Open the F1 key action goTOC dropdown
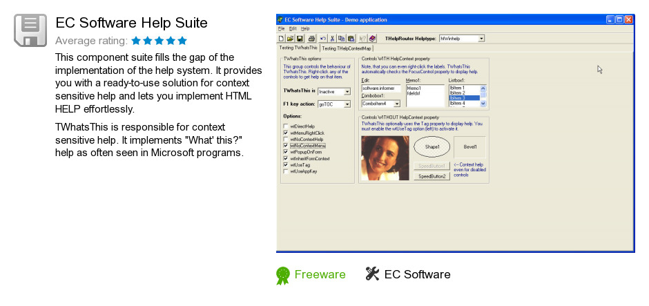Image resolution: width=649 pixels, height=306 pixels. pyautogui.click(x=347, y=104)
